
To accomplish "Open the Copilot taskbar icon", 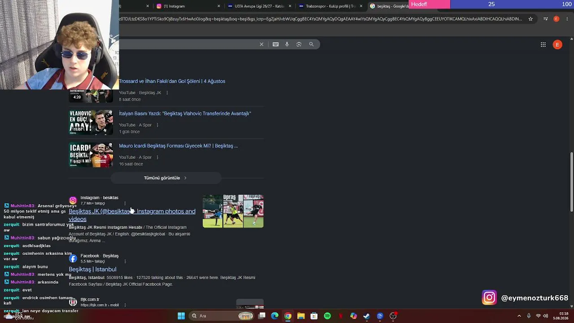I will [353, 316].
